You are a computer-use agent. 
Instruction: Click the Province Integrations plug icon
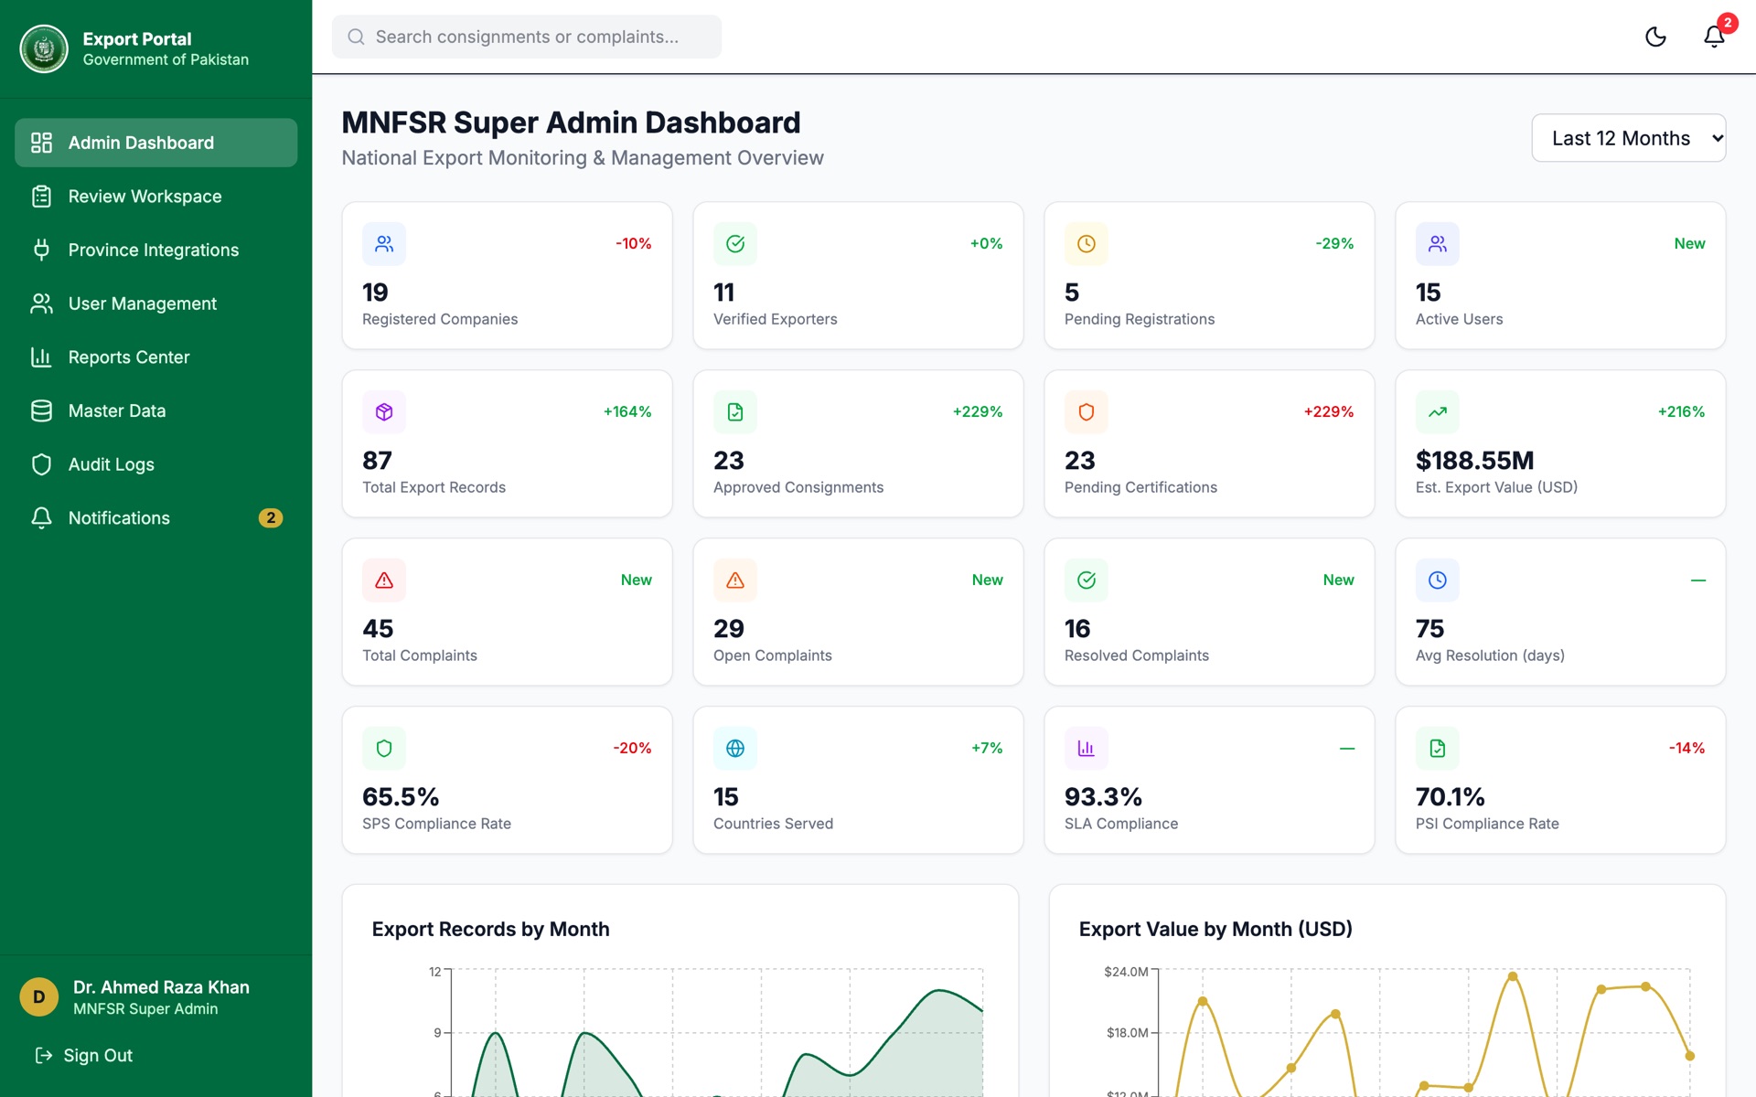click(41, 250)
